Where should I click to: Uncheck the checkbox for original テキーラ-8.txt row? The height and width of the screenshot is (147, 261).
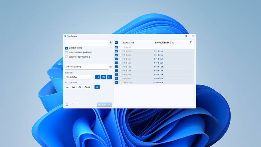tap(116, 75)
